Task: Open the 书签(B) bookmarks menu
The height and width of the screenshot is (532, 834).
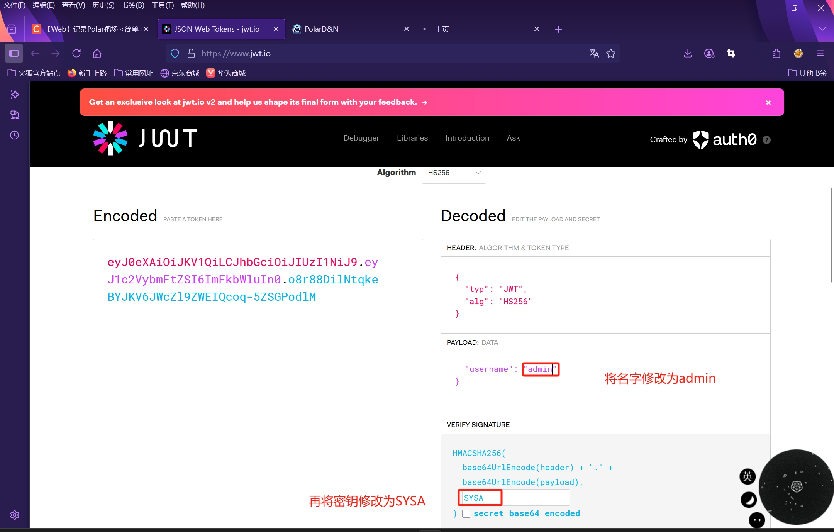Action: coord(133,5)
